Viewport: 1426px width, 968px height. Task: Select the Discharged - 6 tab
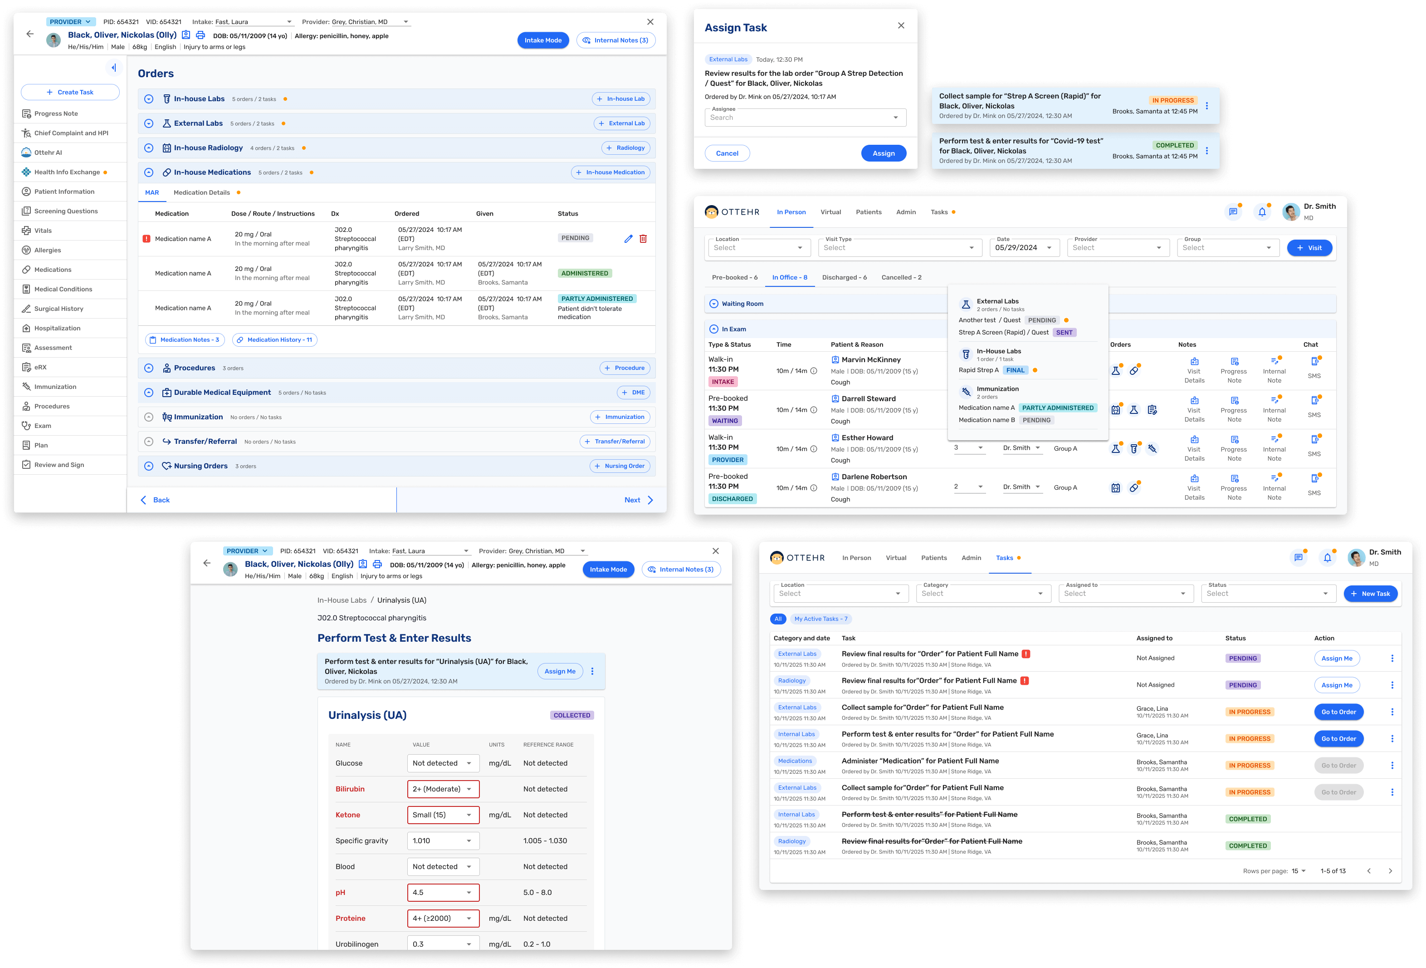click(x=845, y=277)
